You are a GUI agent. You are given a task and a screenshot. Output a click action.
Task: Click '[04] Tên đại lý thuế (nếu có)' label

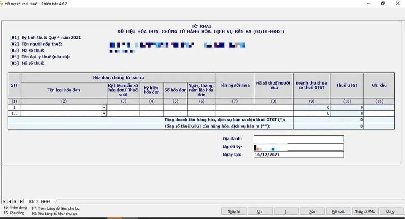40,57
